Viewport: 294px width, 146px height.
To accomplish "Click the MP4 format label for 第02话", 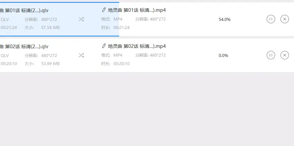I will pos(118,55).
